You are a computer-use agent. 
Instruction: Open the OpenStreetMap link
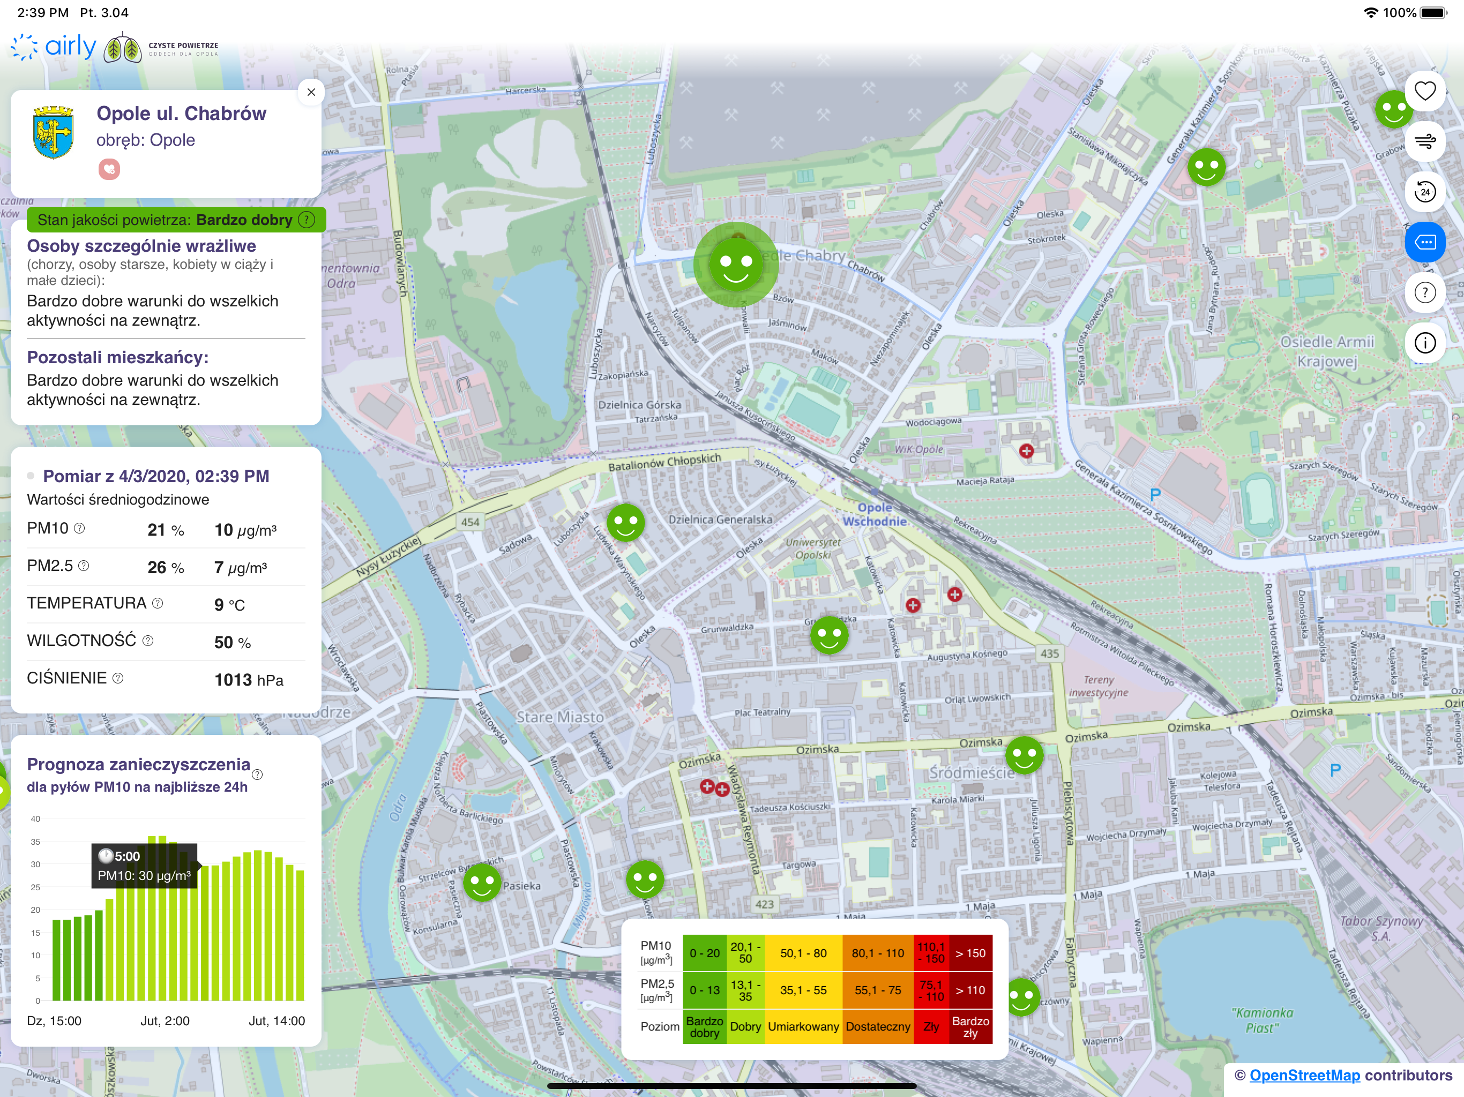[1304, 1075]
